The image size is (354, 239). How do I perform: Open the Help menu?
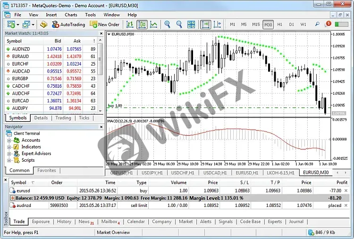(132, 15)
